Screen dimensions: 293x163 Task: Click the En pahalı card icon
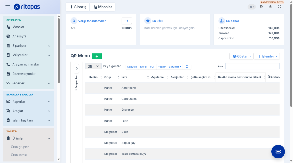point(222,21)
